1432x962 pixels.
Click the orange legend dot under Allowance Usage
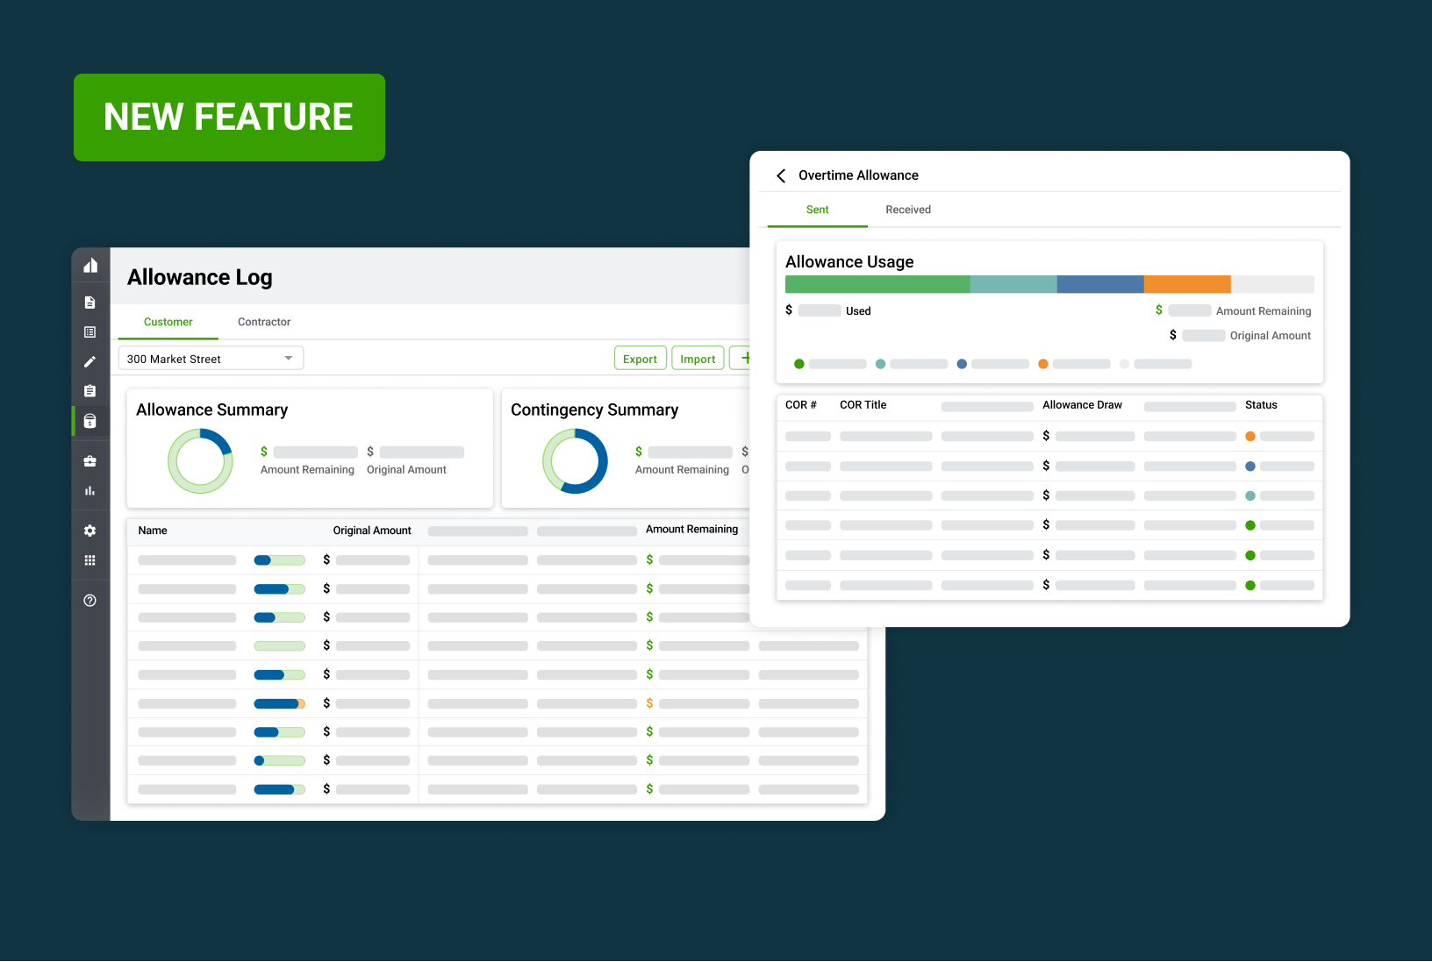click(1042, 364)
